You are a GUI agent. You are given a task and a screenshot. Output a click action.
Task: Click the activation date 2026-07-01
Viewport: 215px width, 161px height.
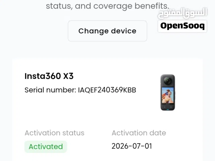point(132,146)
